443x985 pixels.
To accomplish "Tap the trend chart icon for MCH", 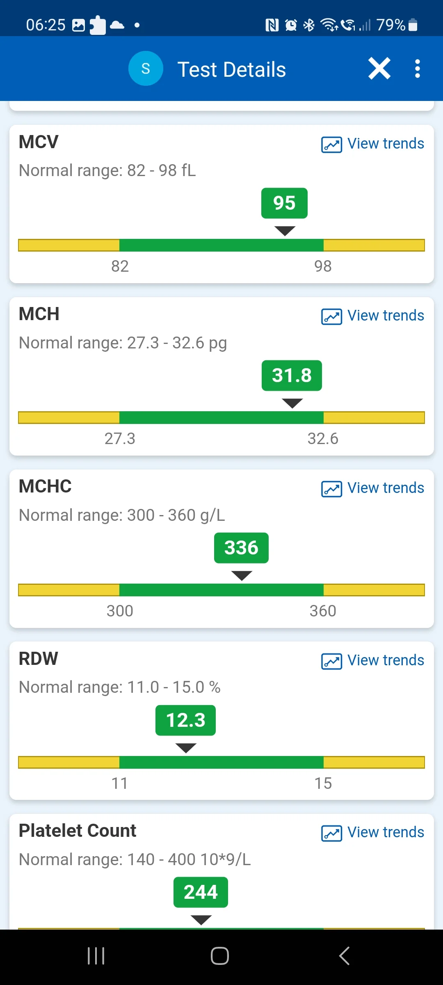I will coord(331,316).
